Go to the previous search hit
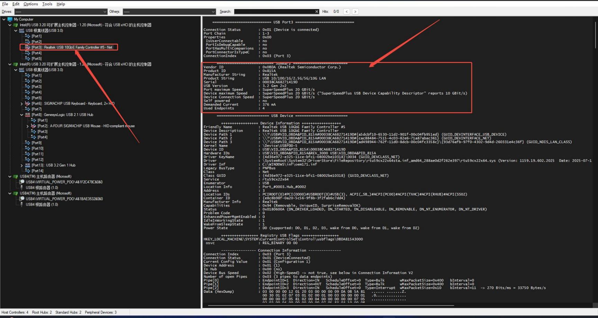This screenshot has height=318, width=598. coord(346,12)
